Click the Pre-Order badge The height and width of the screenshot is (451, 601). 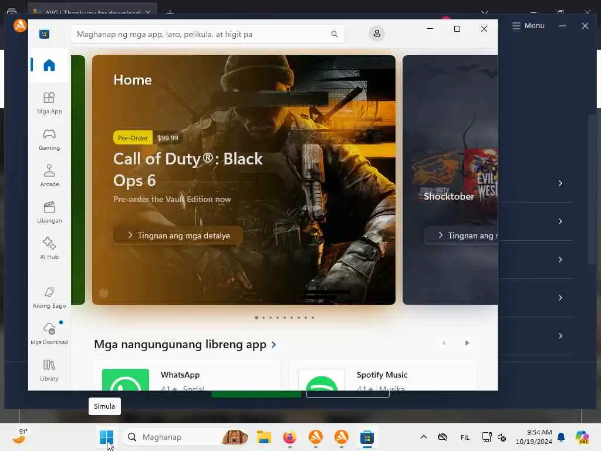tap(133, 137)
